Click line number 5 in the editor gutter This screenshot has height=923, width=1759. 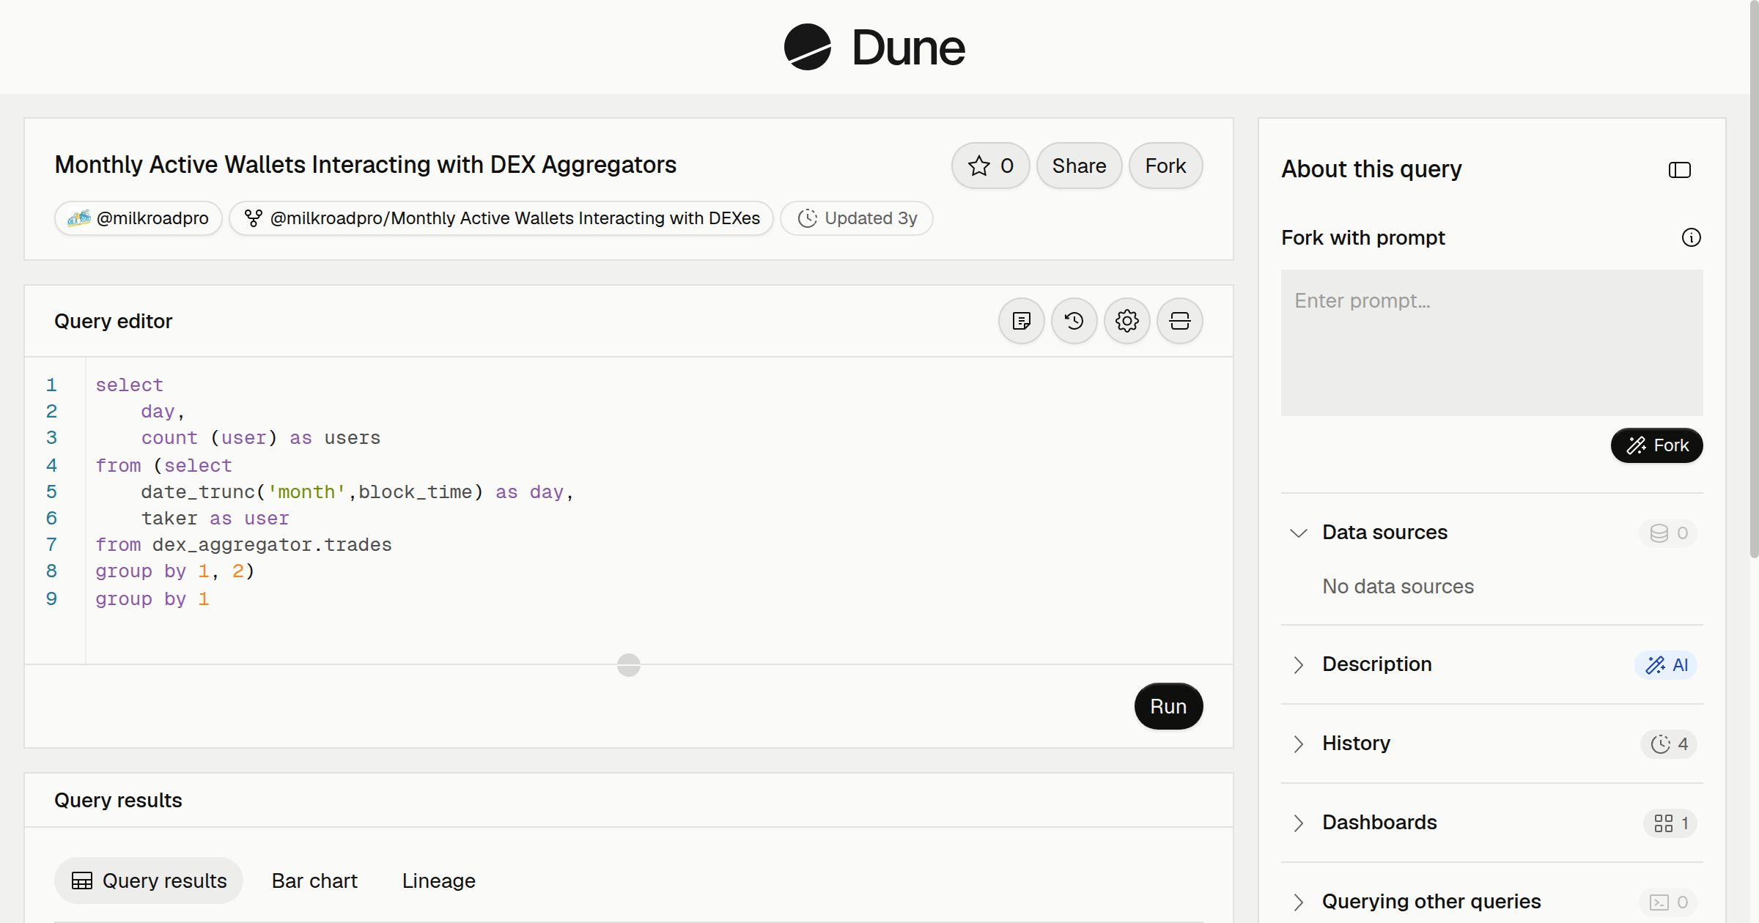click(51, 492)
